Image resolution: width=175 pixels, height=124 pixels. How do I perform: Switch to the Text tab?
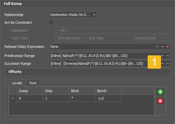pos(33,83)
